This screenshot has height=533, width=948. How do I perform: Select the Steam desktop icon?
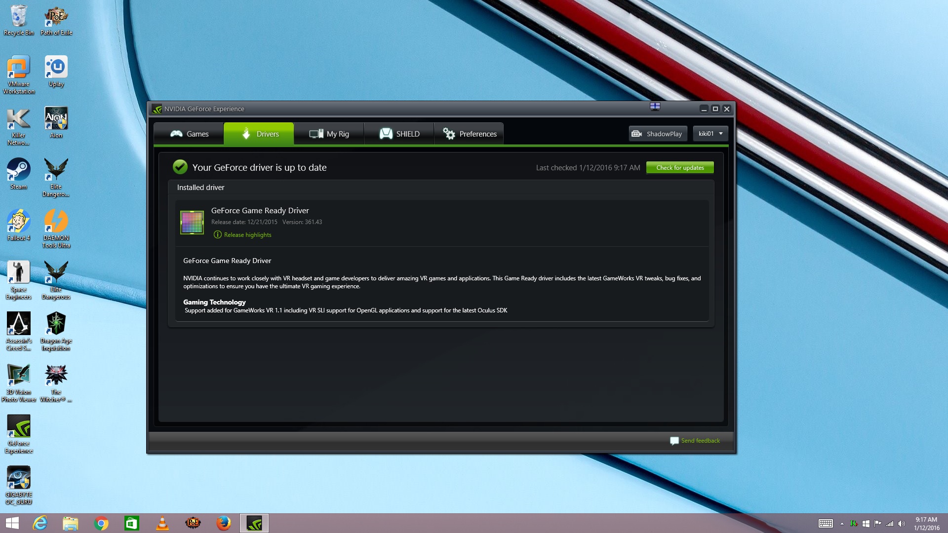pyautogui.click(x=19, y=174)
